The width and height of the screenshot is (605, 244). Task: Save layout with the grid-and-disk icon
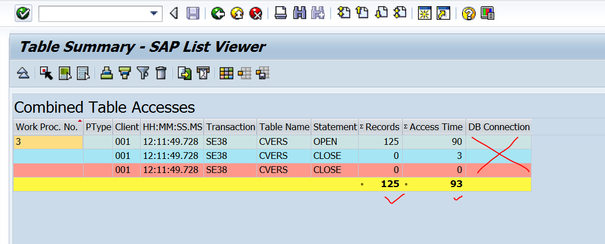263,73
